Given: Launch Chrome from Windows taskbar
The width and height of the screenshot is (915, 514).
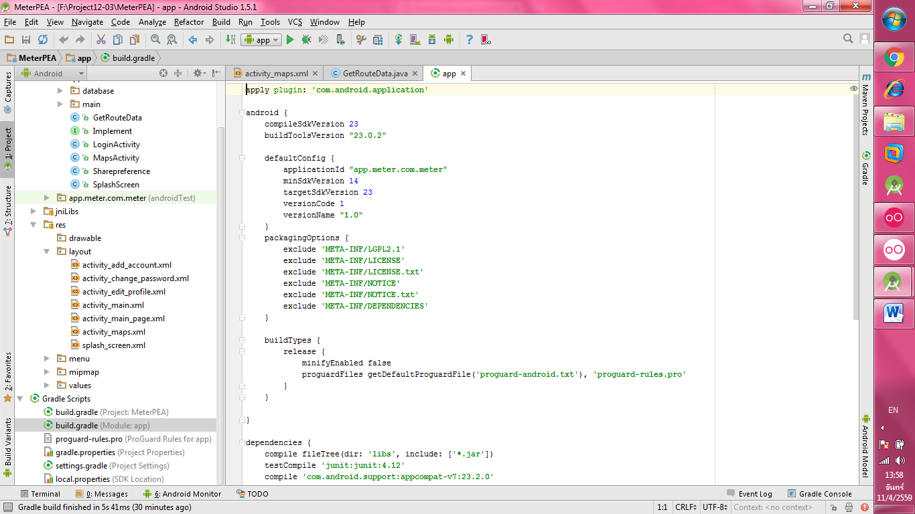Looking at the screenshot, I should click(894, 58).
